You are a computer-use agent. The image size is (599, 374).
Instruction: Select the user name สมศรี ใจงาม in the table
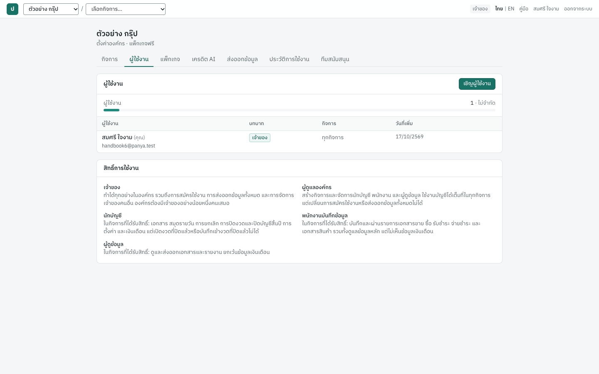pos(117,137)
